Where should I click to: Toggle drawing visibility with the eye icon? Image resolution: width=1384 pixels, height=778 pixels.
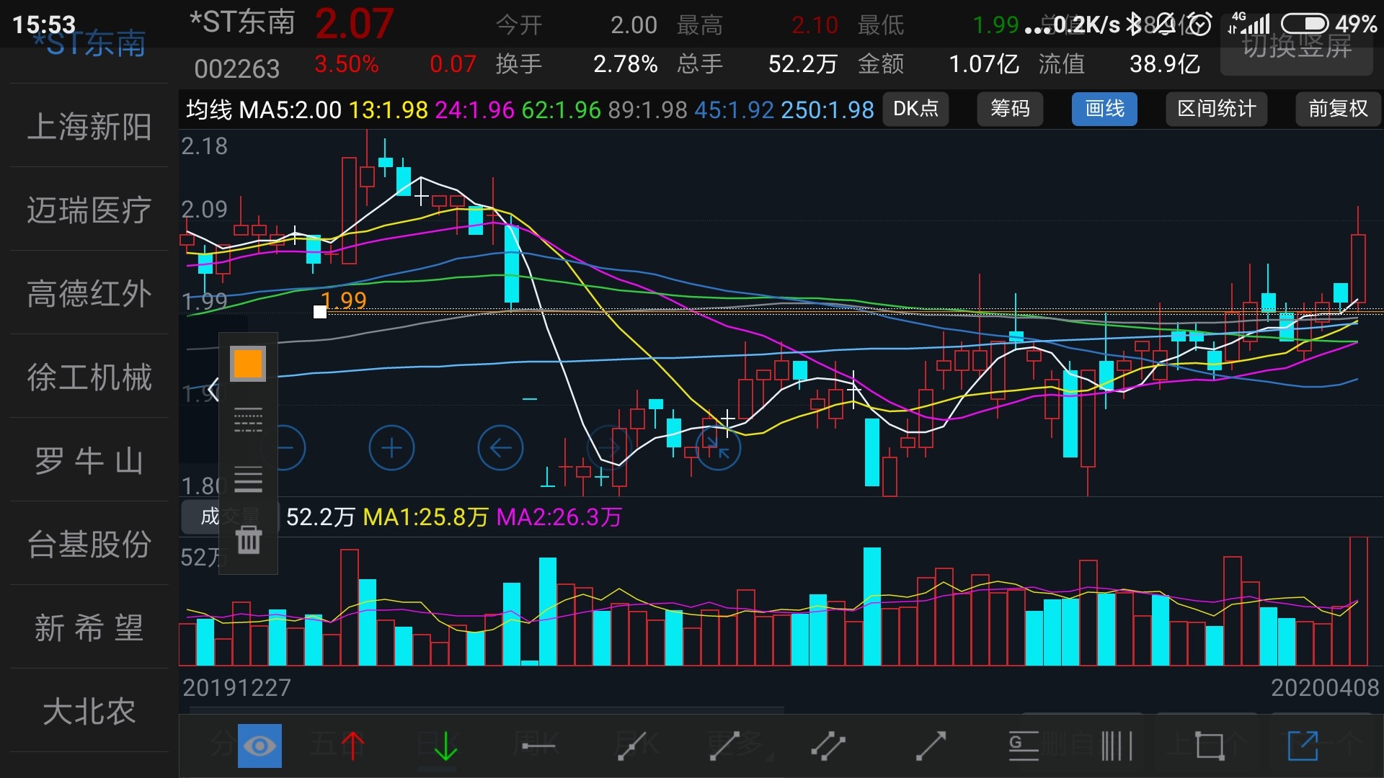click(259, 746)
